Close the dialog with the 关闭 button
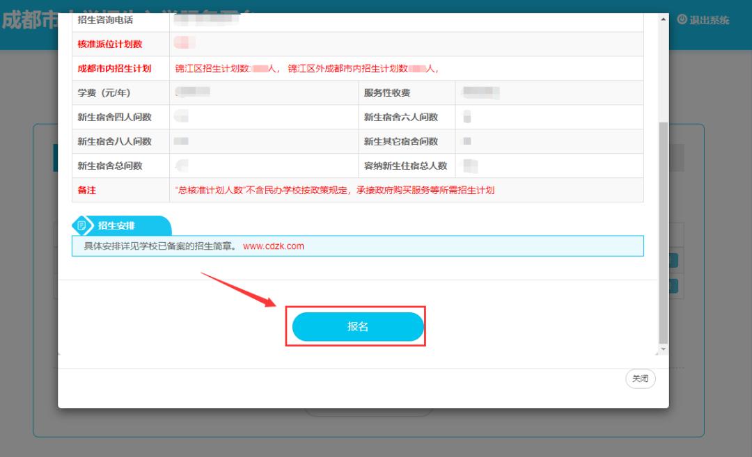752x457 pixels. tap(640, 379)
